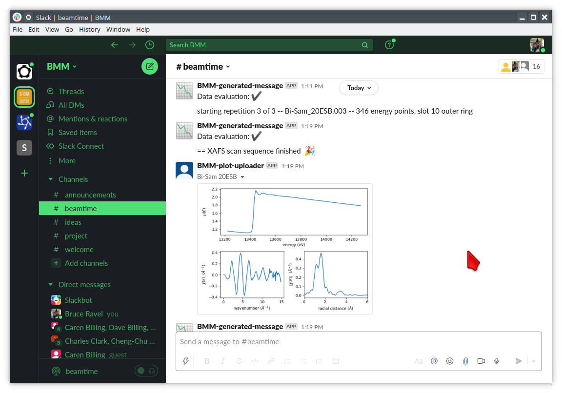Open the help question mark icon

coord(389,45)
